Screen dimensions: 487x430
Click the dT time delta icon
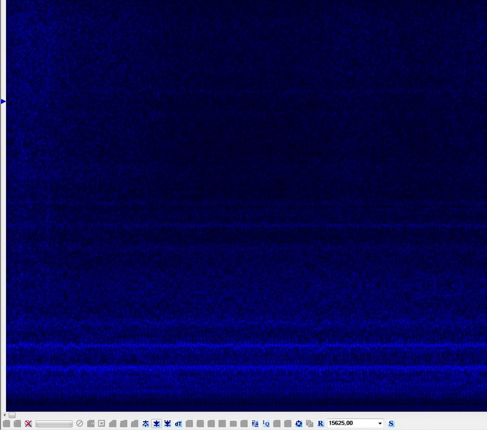point(178,423)
